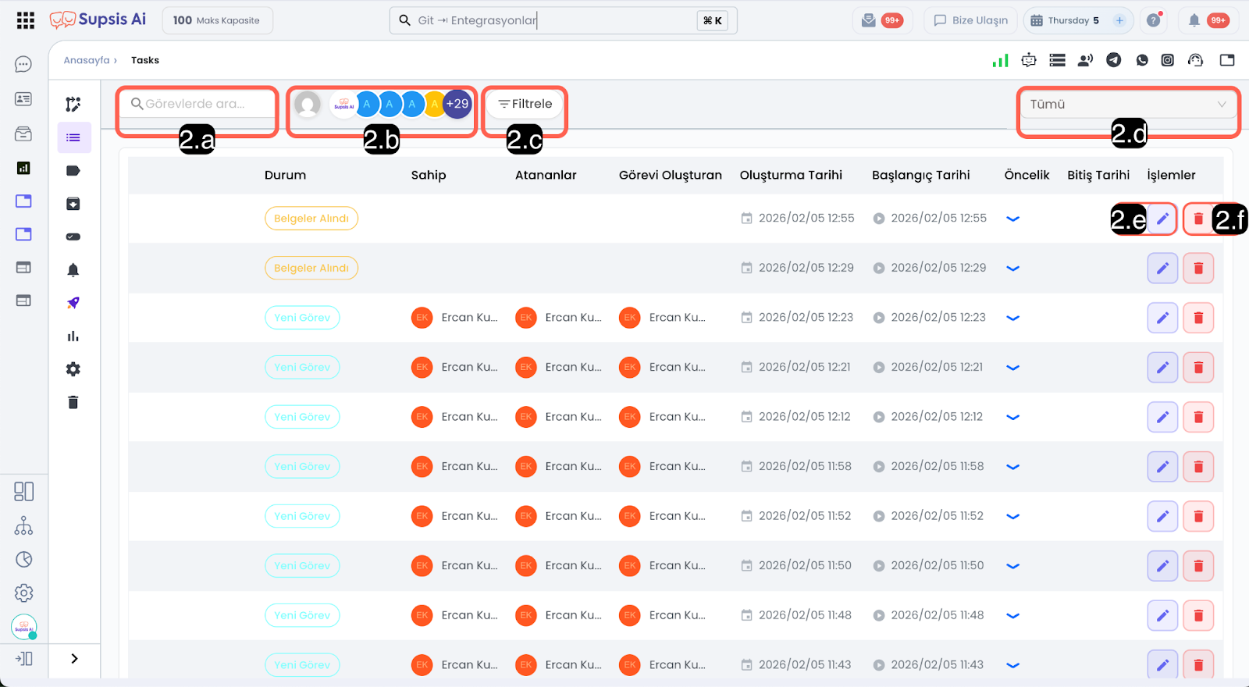Open the rocket icon in task sidebar
The width and height of the screenshot is (1249, 687).
(x=73, y=303)
